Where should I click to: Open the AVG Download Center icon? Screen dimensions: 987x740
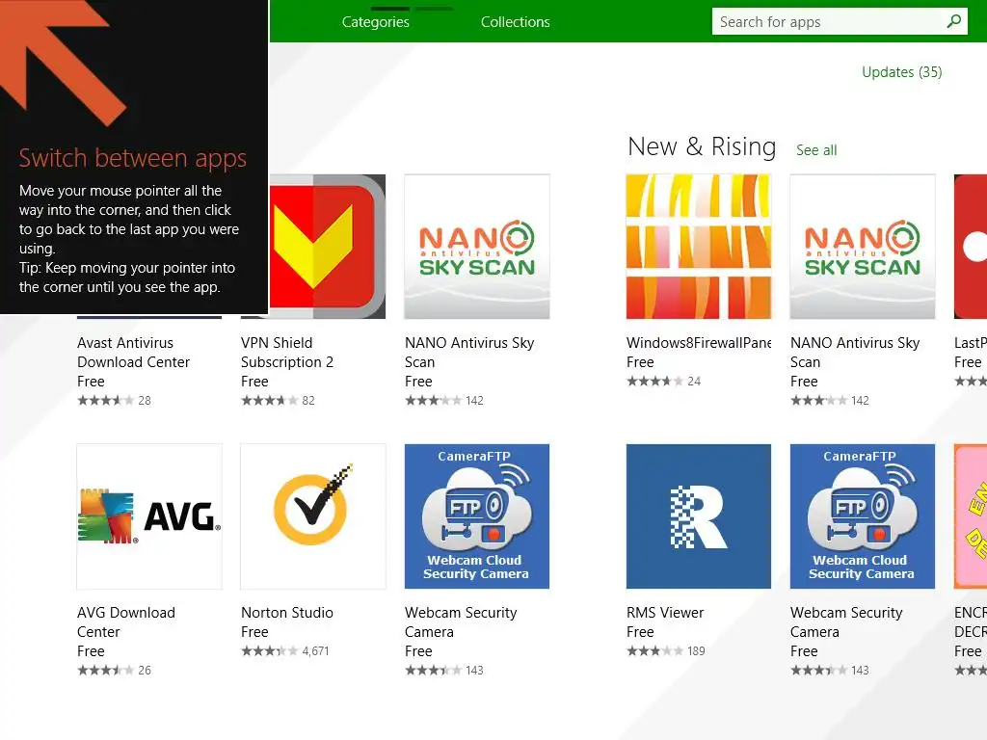click(149, 516)
